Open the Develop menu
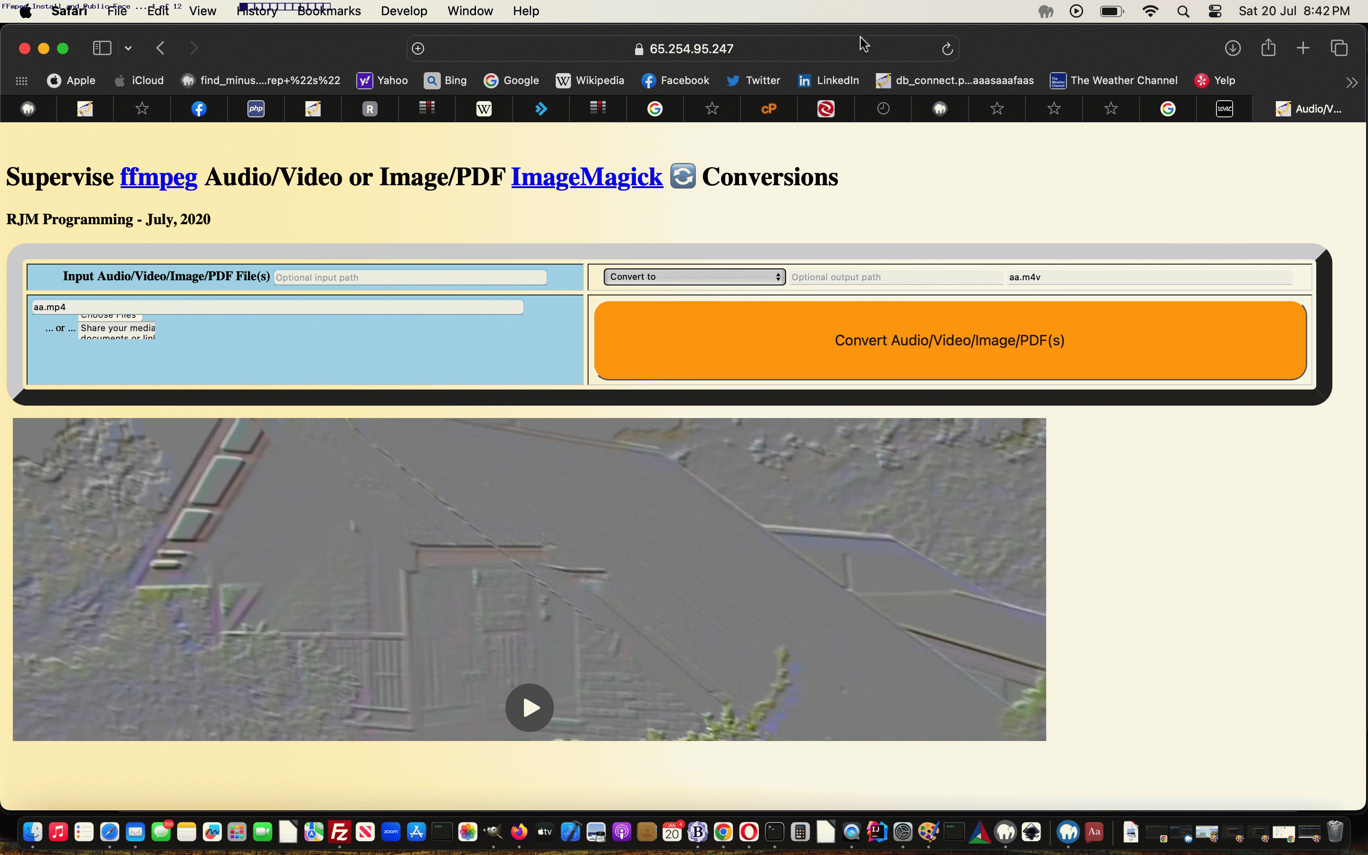 pyautogui.click(x=404, y=11)
